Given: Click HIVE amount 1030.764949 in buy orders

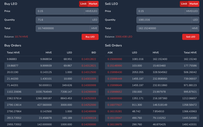Looking at the screenshot, I should (x=44, y=92).
